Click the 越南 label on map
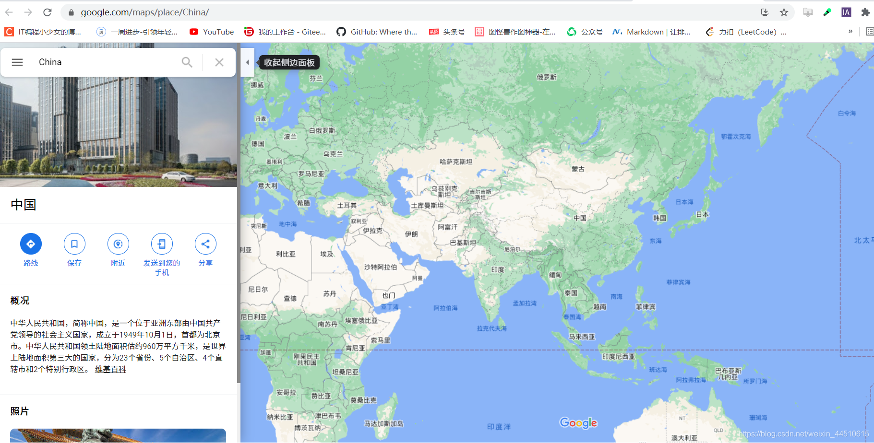The image size is (874, 443). point(600,307)
